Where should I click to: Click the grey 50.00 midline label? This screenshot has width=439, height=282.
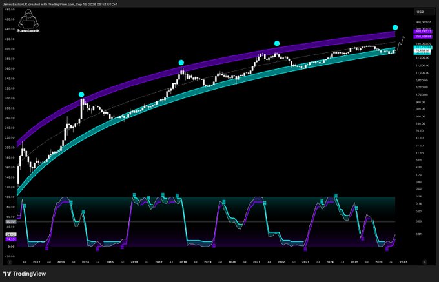(x=10, y=221)
